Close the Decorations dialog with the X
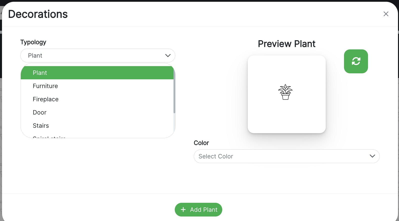 coord(386,14)
